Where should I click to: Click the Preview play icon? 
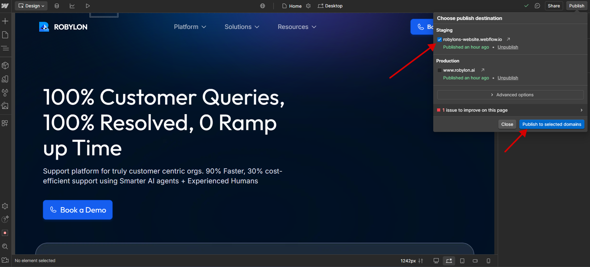(88, 6)
